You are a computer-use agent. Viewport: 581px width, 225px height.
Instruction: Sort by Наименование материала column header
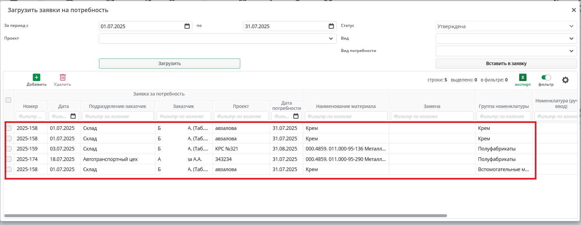pos(346,106)
